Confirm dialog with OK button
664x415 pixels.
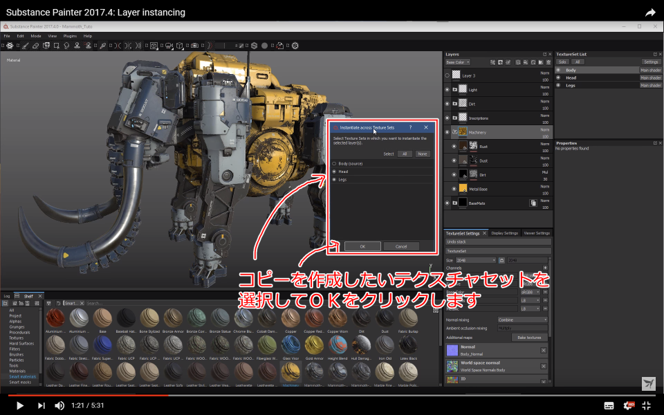(362, 246)
